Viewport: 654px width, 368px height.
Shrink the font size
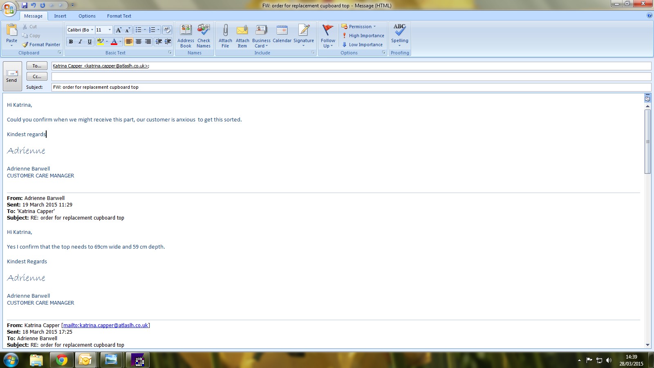point(128,30)
